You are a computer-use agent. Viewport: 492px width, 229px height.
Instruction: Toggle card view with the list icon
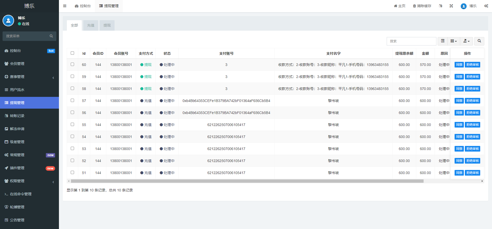click(x=443, y=41)
